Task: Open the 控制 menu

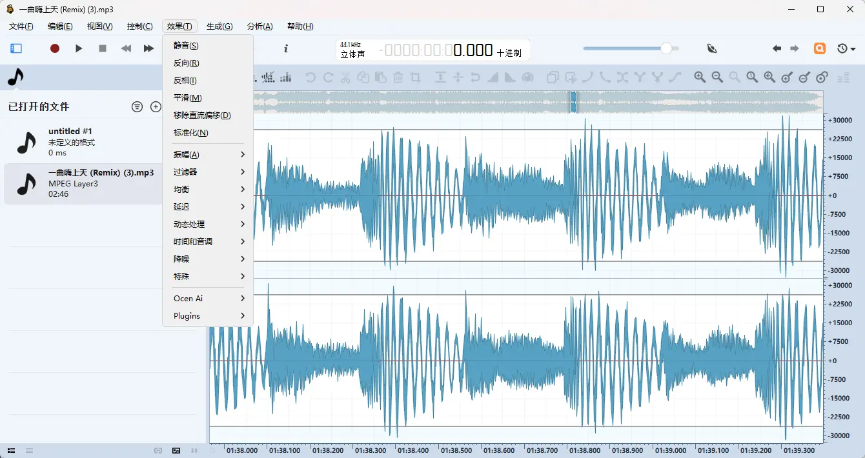Action: tap(139, 26)
